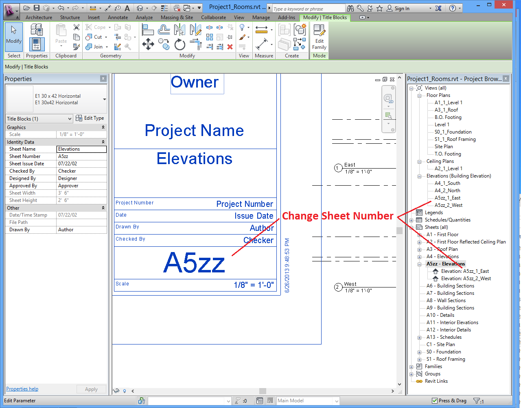The height and width of the screenshot is (408, 521).
Task: Click the Edit Type button
Action: [x=90, y=118]
